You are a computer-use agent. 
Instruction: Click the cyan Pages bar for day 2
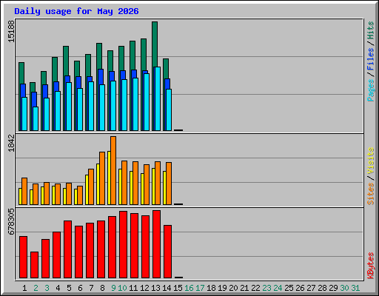point(36,118)
